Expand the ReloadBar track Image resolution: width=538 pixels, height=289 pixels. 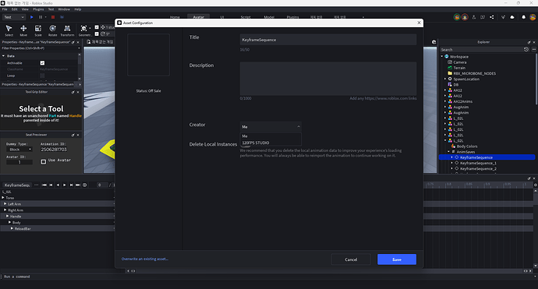coord(12,229)
